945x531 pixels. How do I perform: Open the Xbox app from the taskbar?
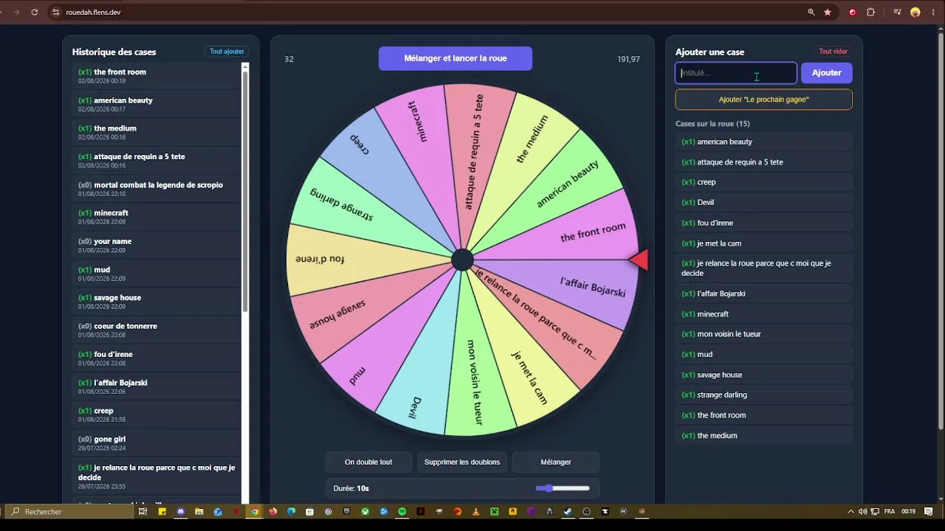click(365, 511)
